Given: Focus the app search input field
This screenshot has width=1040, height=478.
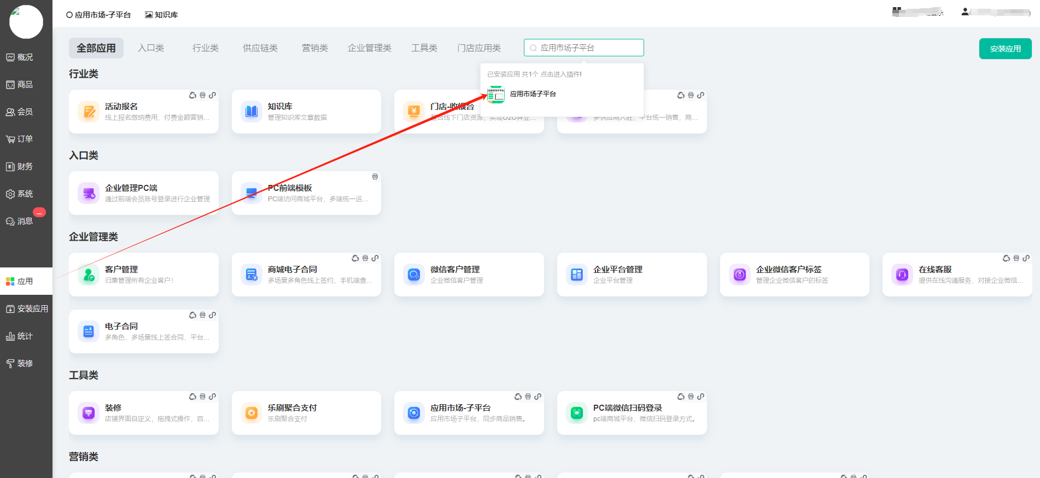Looking at the screenshot, I should click(x=588, y=48).
